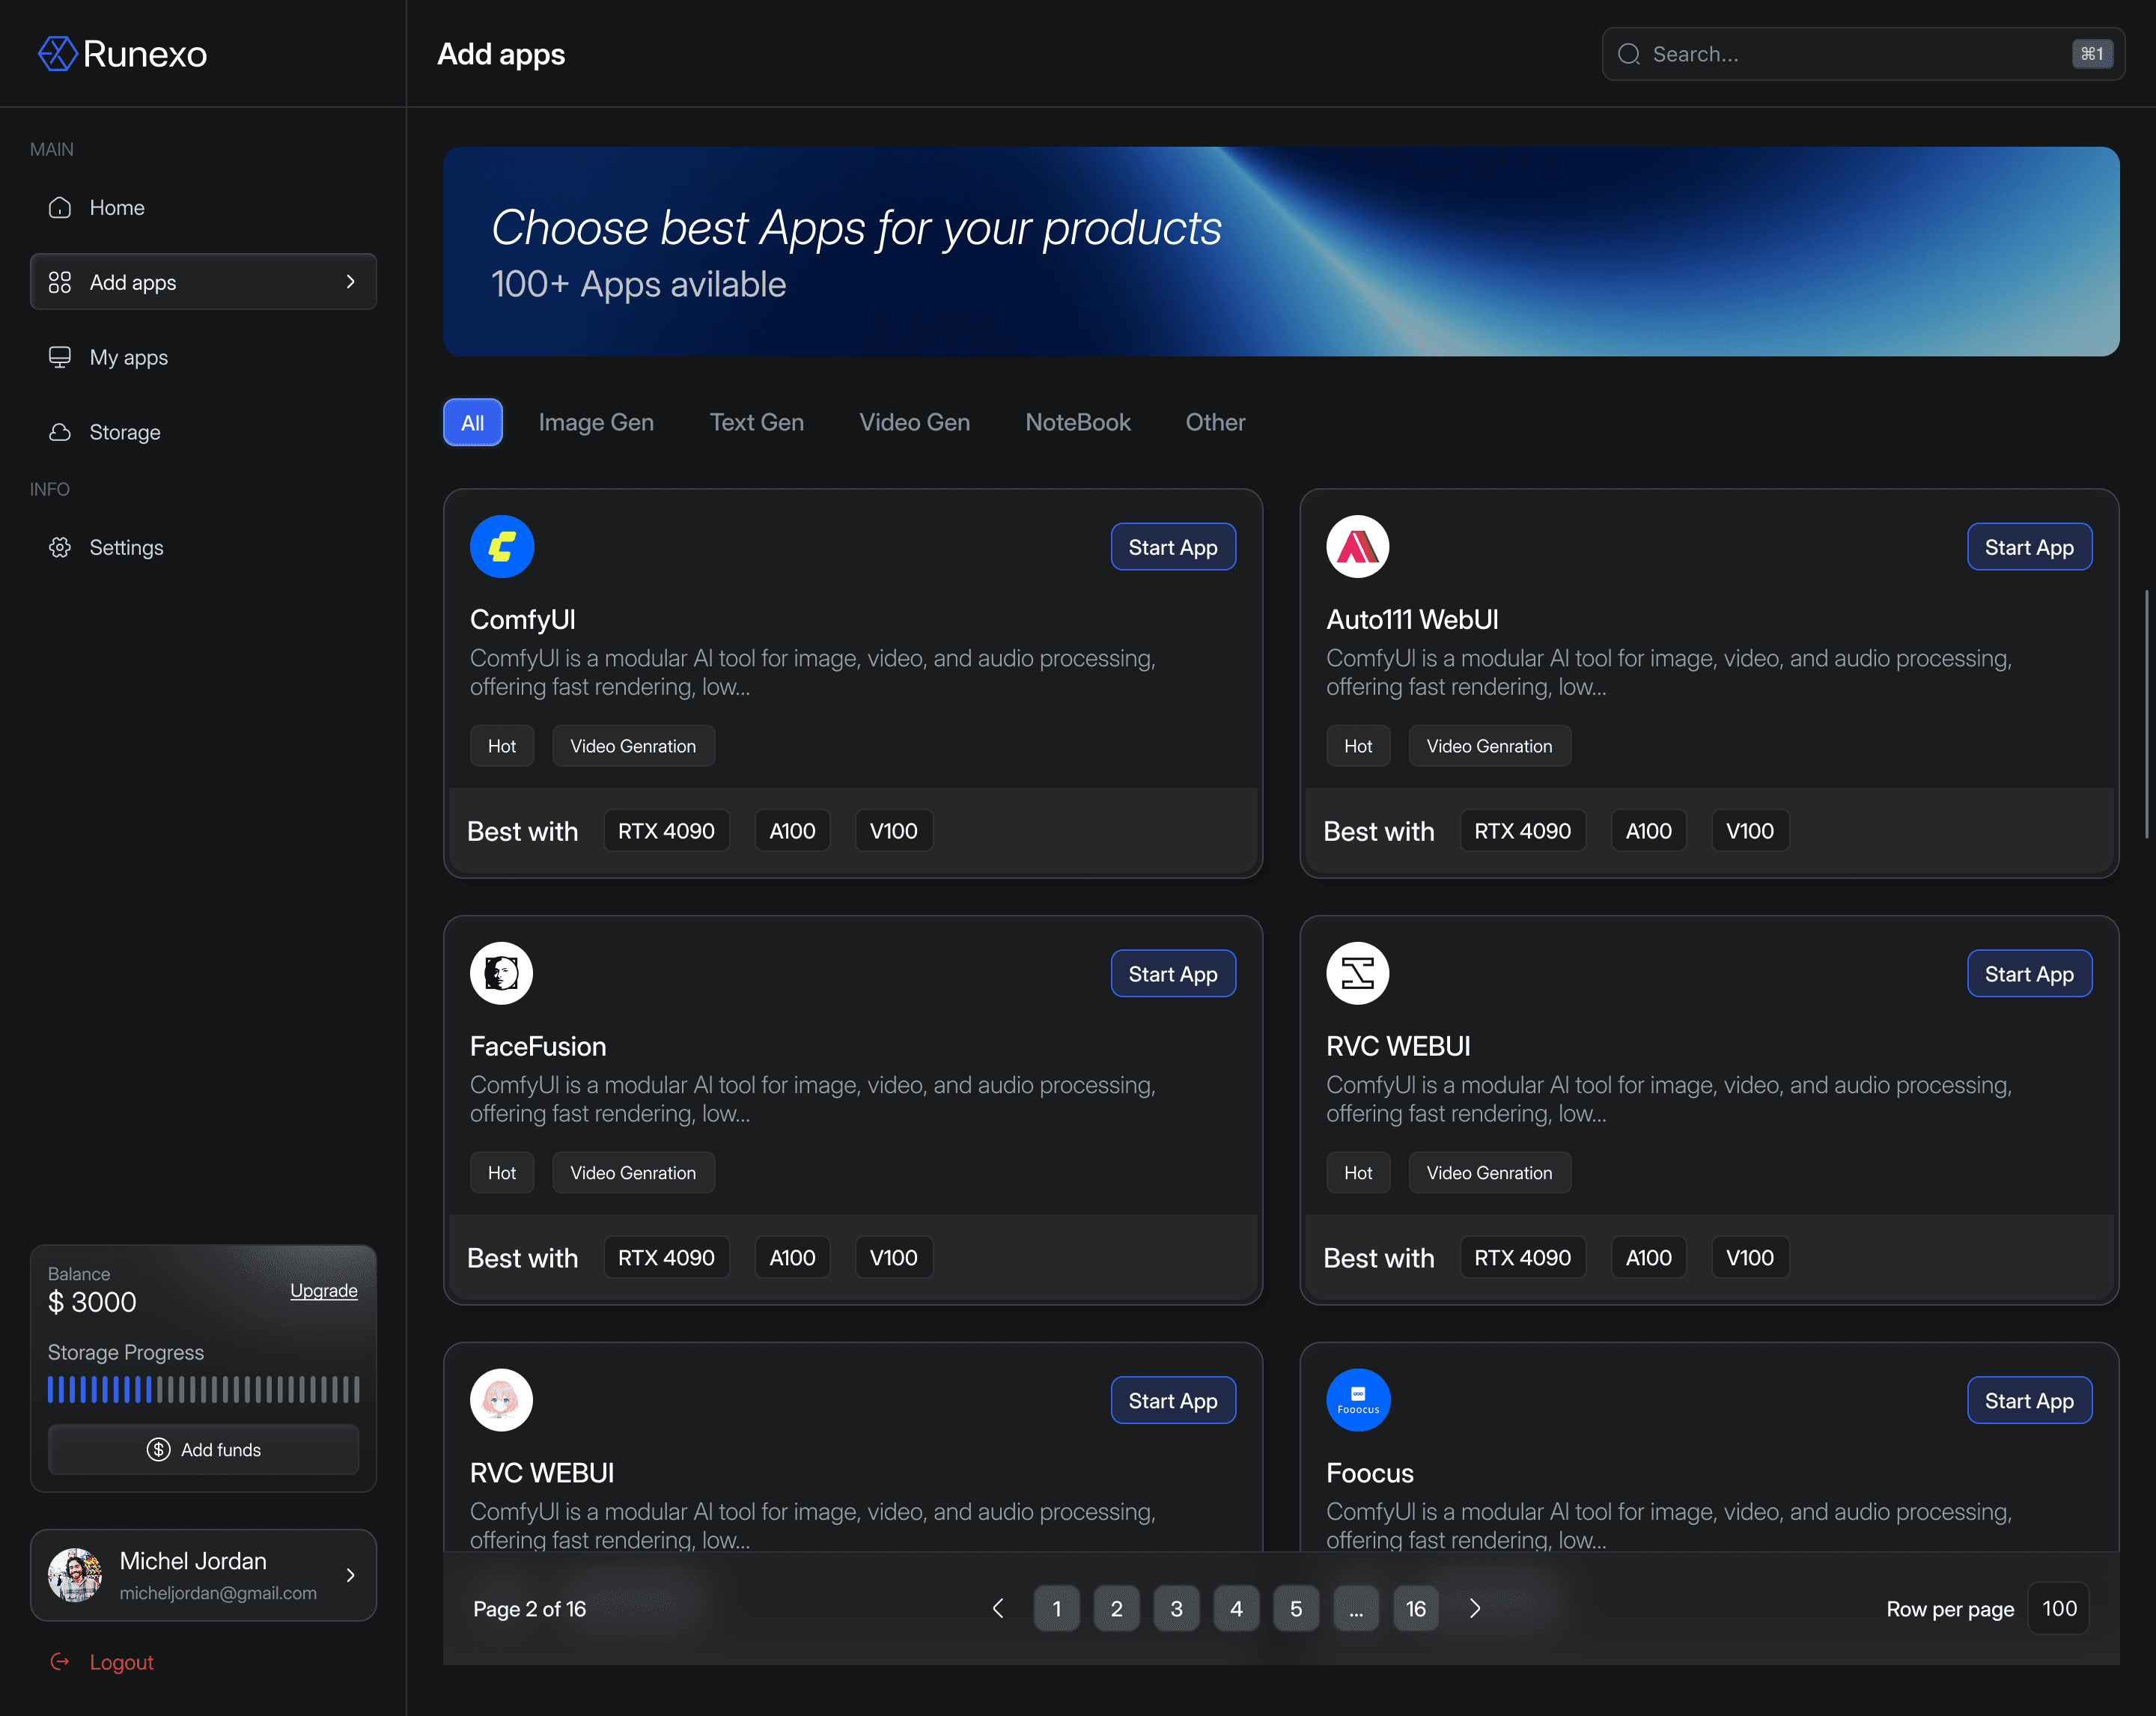
Task: Click the Upgrade link
Action: (323, 1290)
